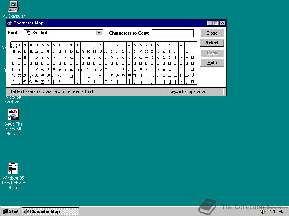
Task: Pick the greater-than-or-equal (≥) symbol
Action: pos(123,69)
